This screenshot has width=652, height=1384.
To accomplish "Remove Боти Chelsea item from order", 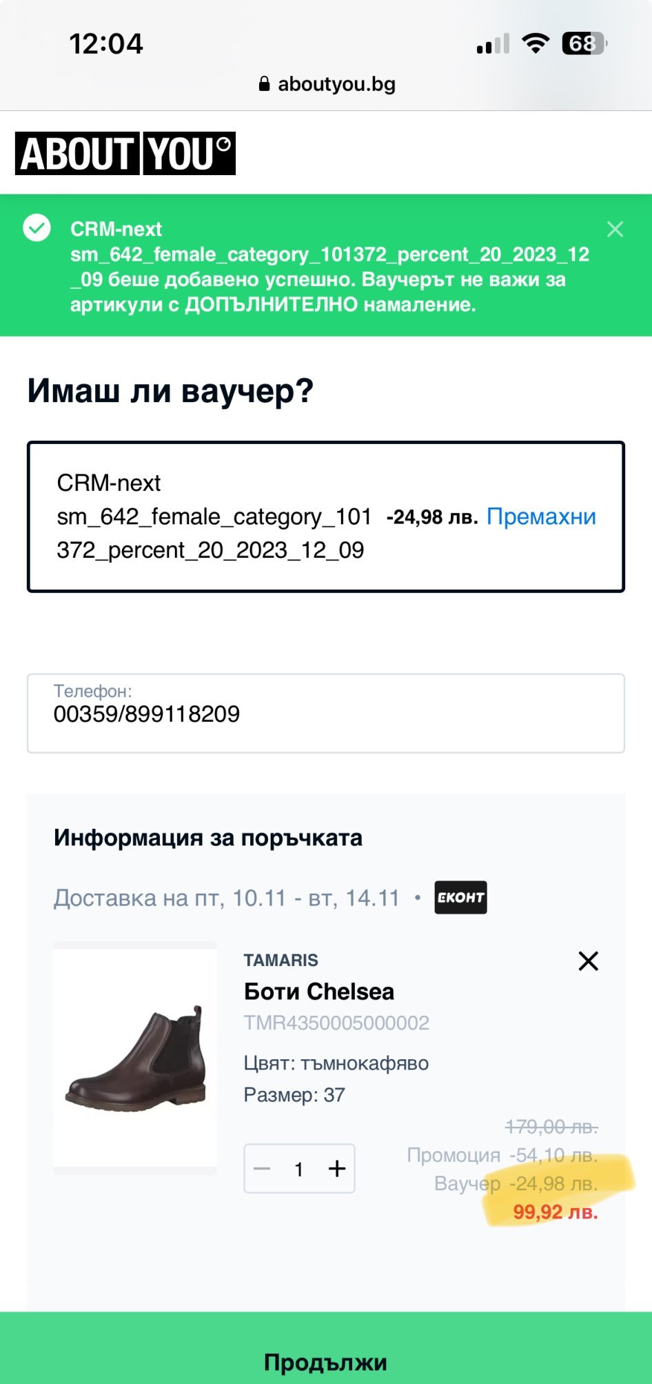I will [588, 961].
